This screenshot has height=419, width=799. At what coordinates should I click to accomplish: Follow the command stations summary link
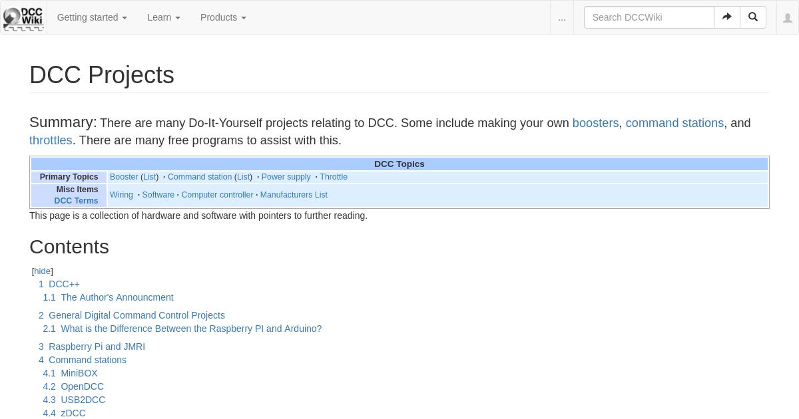674,123
